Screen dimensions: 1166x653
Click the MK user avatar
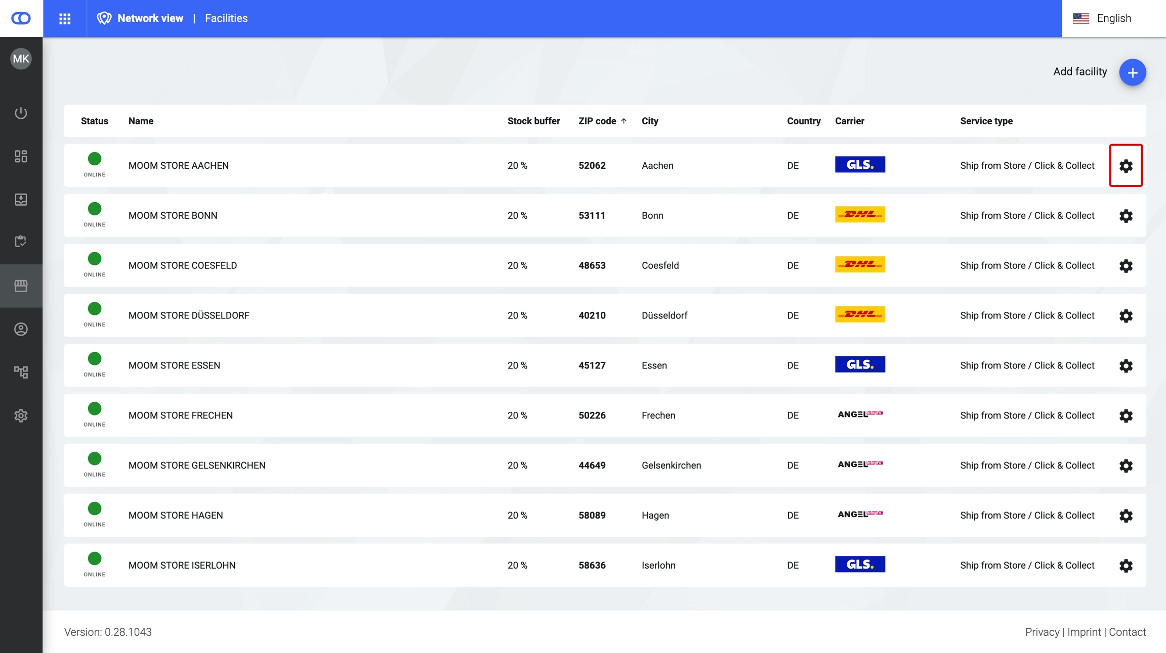point(21,59)
